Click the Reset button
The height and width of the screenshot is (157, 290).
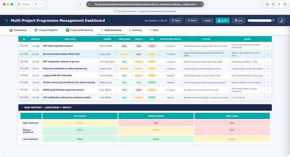[x=207, y=20]
